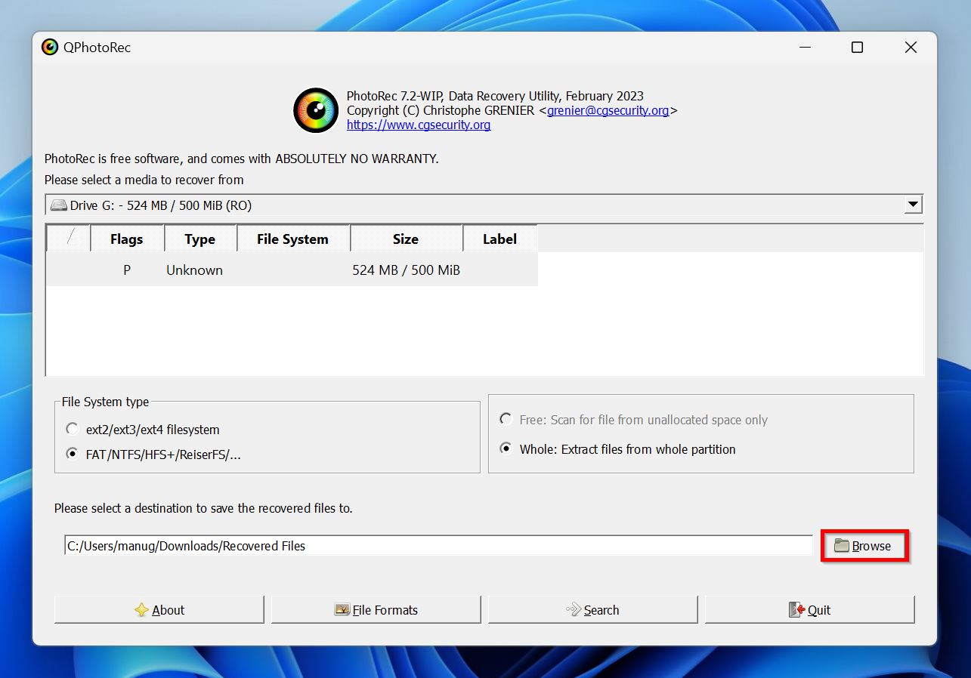Click the drive icon next to Drive G:
Image resolution: width=971 pixels, height=678 pixels.
click(x=60, y=204)
